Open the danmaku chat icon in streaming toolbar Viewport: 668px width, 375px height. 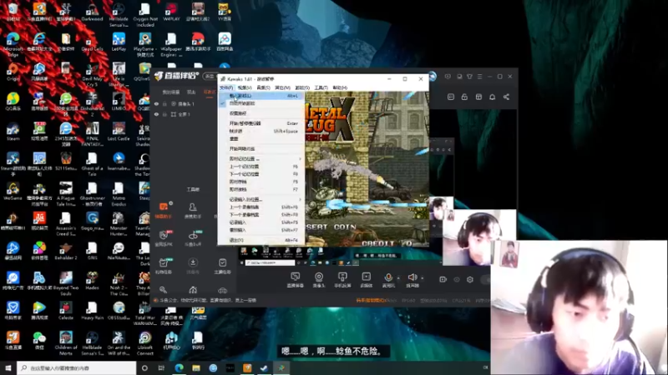click(295, 277)
